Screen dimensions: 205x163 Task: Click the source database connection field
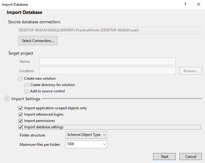click(110, 30)
